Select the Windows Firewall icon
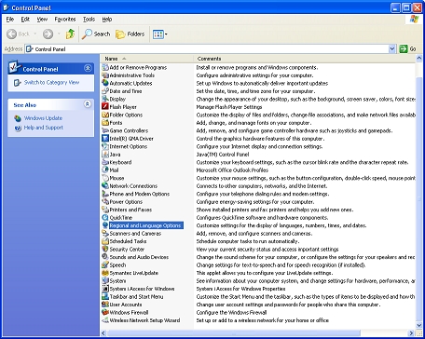The image size is (425, 339). click(x=105, y=313)
